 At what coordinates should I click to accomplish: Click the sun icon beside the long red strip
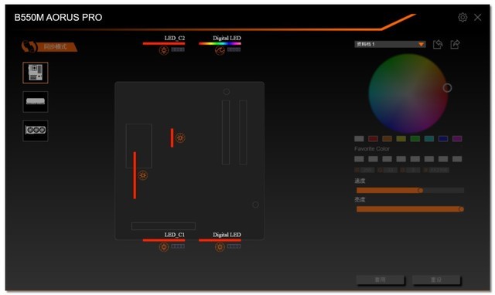142,175
